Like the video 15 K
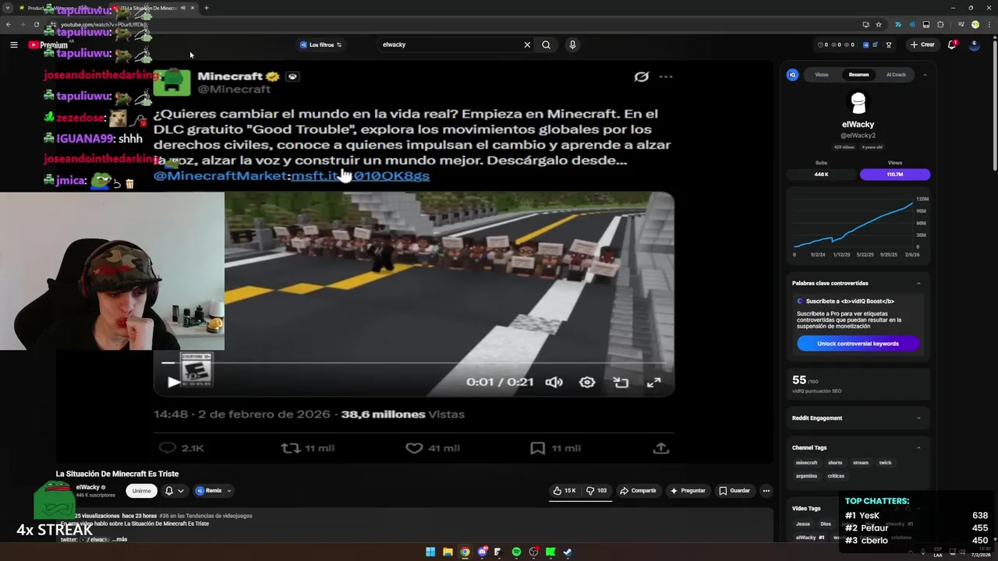998x561 pixels. 564,491
